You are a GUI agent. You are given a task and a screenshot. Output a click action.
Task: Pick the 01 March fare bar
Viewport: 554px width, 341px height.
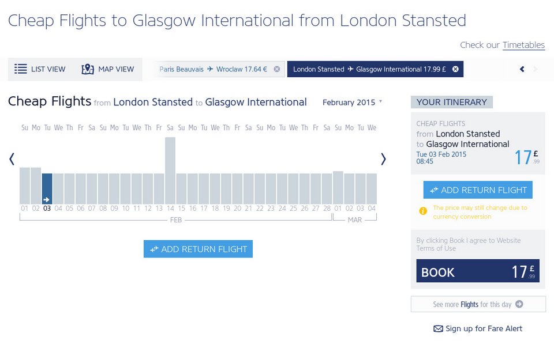pyautogui.click(x=338, y=187)
